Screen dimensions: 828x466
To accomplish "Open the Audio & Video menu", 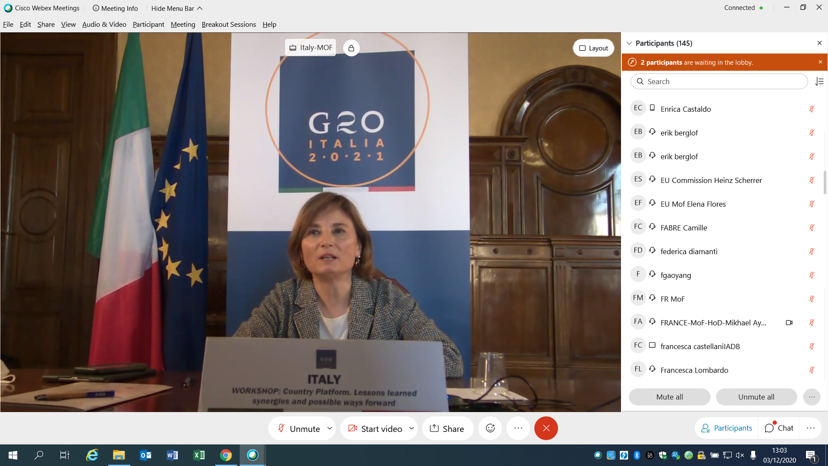I will (104, 25).
